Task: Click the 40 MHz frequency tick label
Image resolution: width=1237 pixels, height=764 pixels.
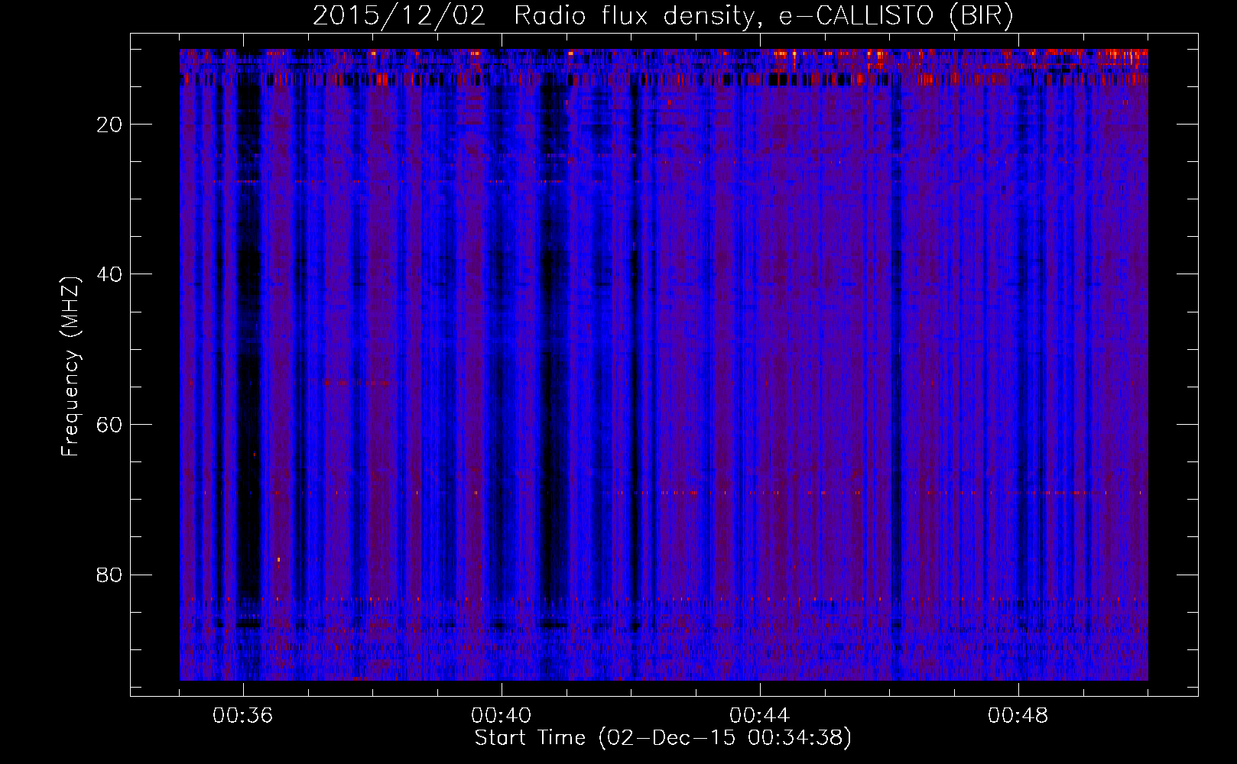Action: click(110, 274)
